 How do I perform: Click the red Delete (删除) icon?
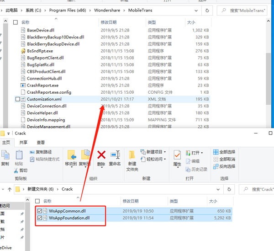101,155
